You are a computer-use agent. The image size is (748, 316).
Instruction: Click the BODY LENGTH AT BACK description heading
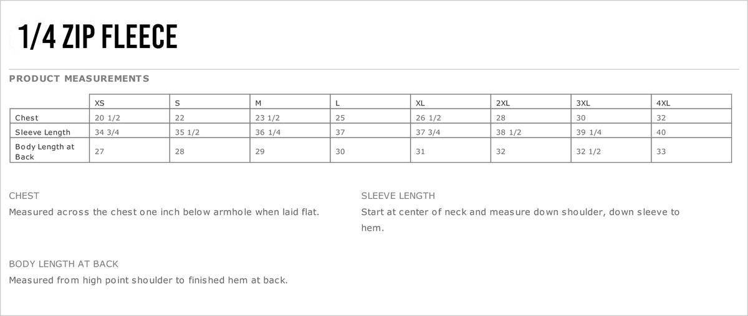64,264
